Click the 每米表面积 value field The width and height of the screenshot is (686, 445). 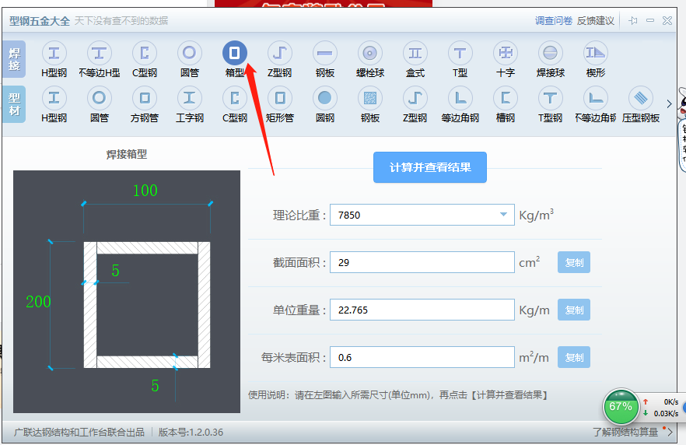[x=422, y=358]
